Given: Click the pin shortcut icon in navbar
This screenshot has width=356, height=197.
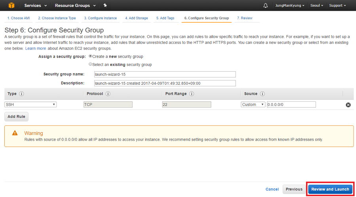Looking at the screenshot, I should pyautogui.click(x=105, y=6).
